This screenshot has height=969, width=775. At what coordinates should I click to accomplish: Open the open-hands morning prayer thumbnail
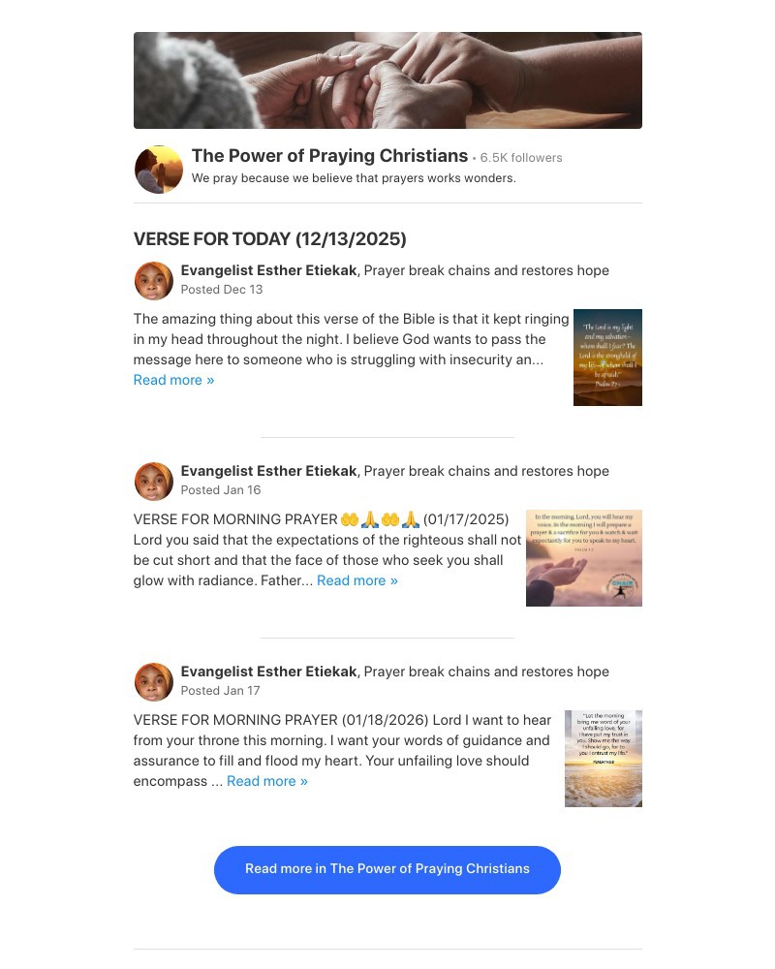coord(584,558)
